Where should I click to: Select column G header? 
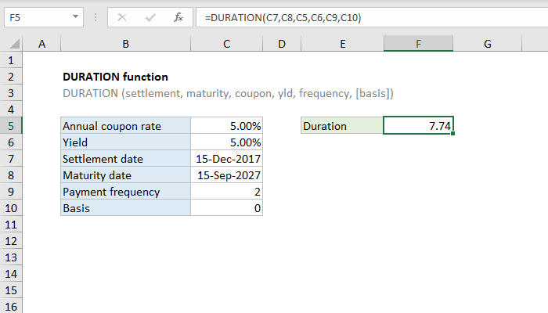pyautogui.click(x=487, y=45)
